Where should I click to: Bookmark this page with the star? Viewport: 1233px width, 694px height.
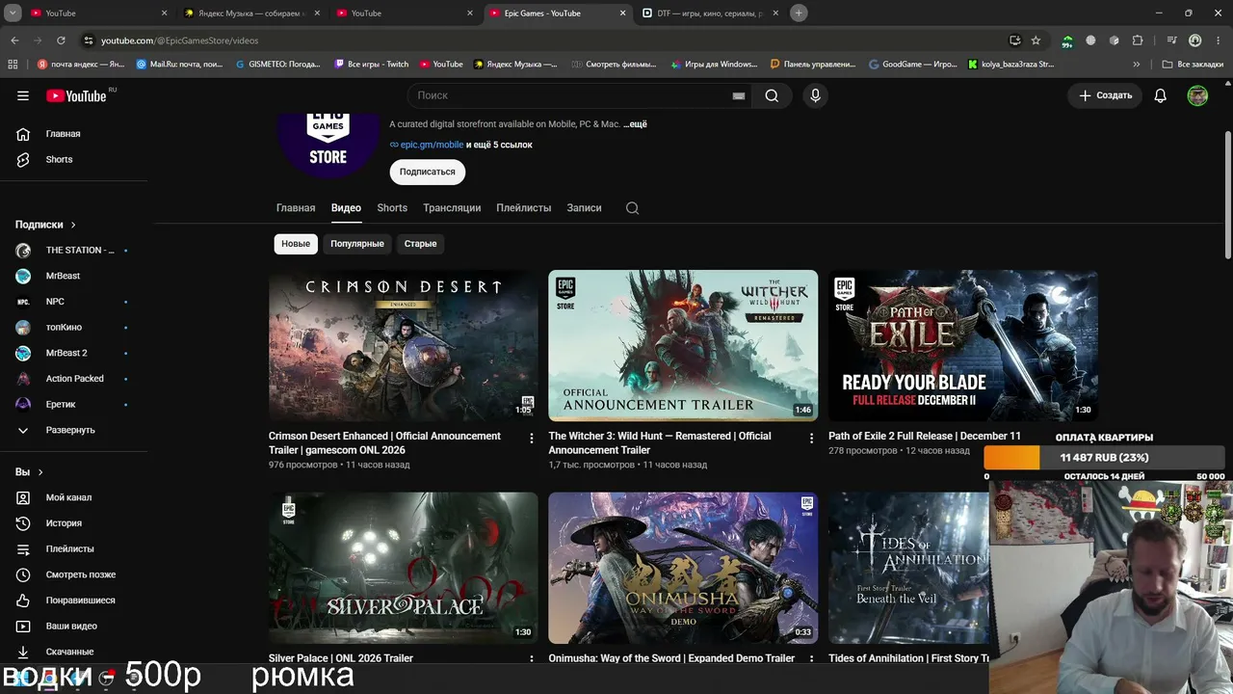(x=1036, y=40)
